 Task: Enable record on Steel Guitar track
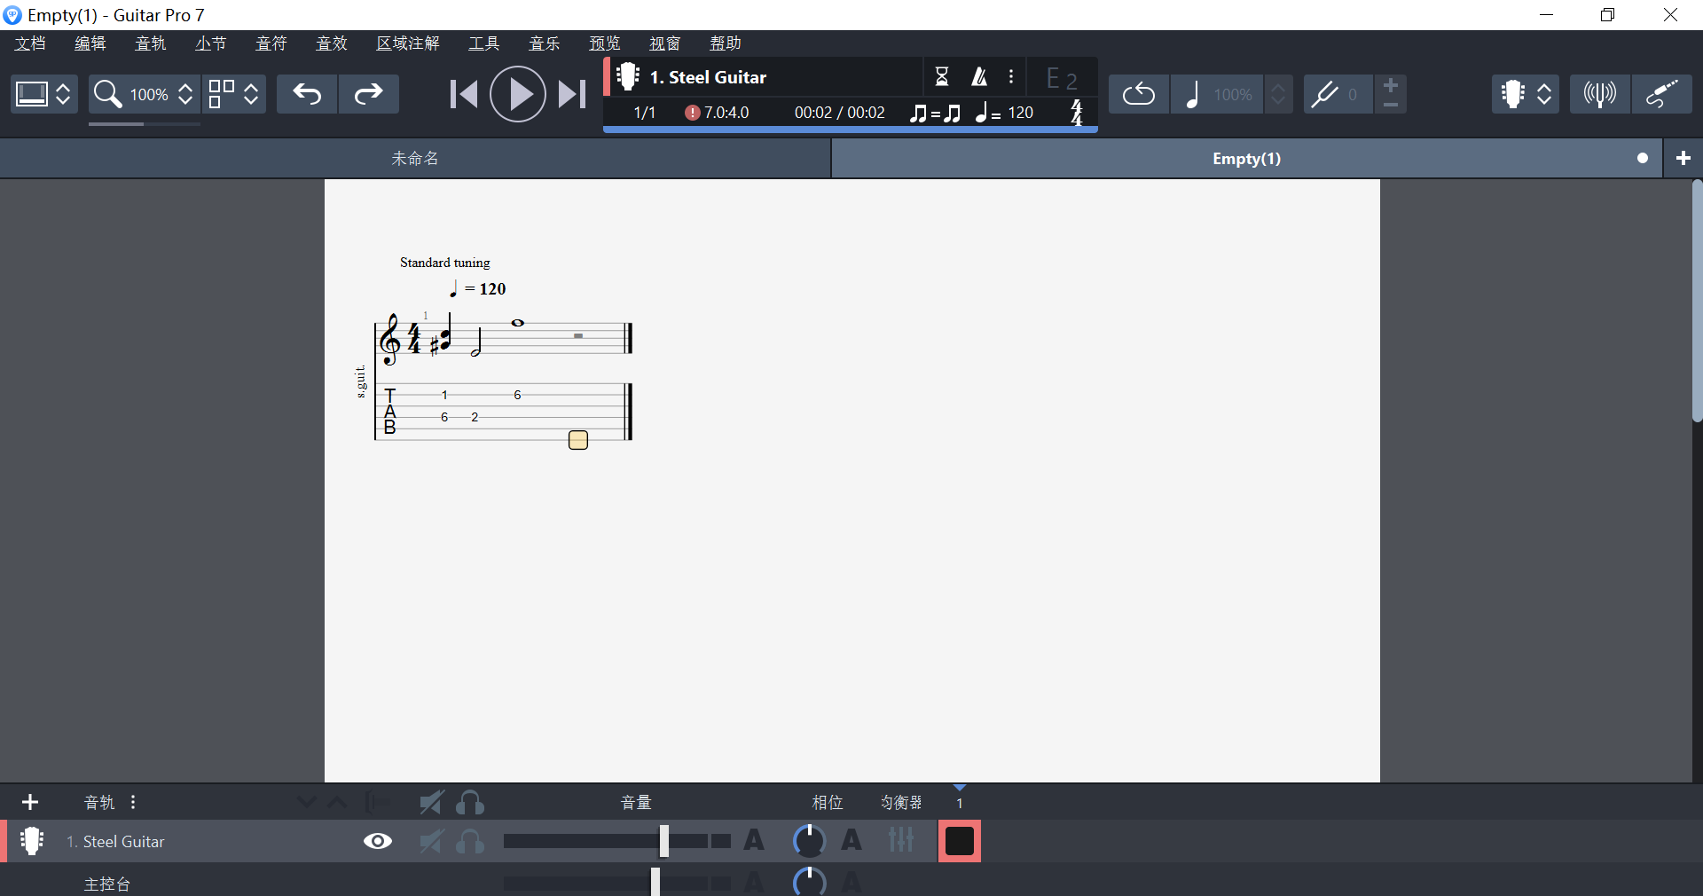tap(958, 841)
